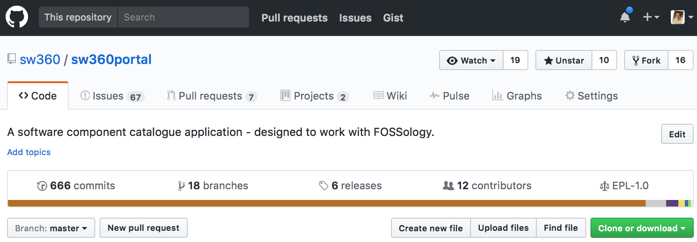Click the repository search field
This screenshot has height=242, width=697.
pyautogui.click(x=183, y=17)
